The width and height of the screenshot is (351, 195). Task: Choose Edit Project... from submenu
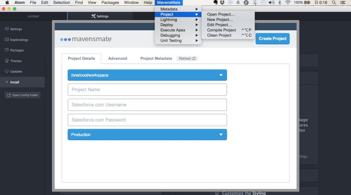click(x=228, y=25)
